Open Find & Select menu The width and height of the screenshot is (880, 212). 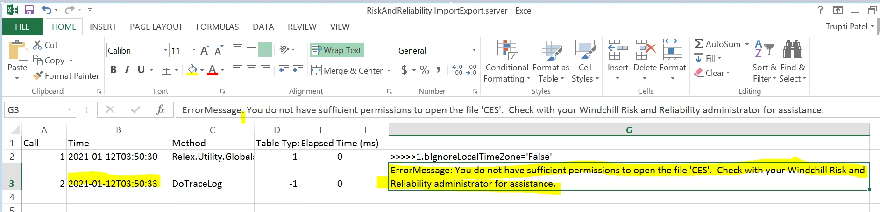tap(793, 62)
